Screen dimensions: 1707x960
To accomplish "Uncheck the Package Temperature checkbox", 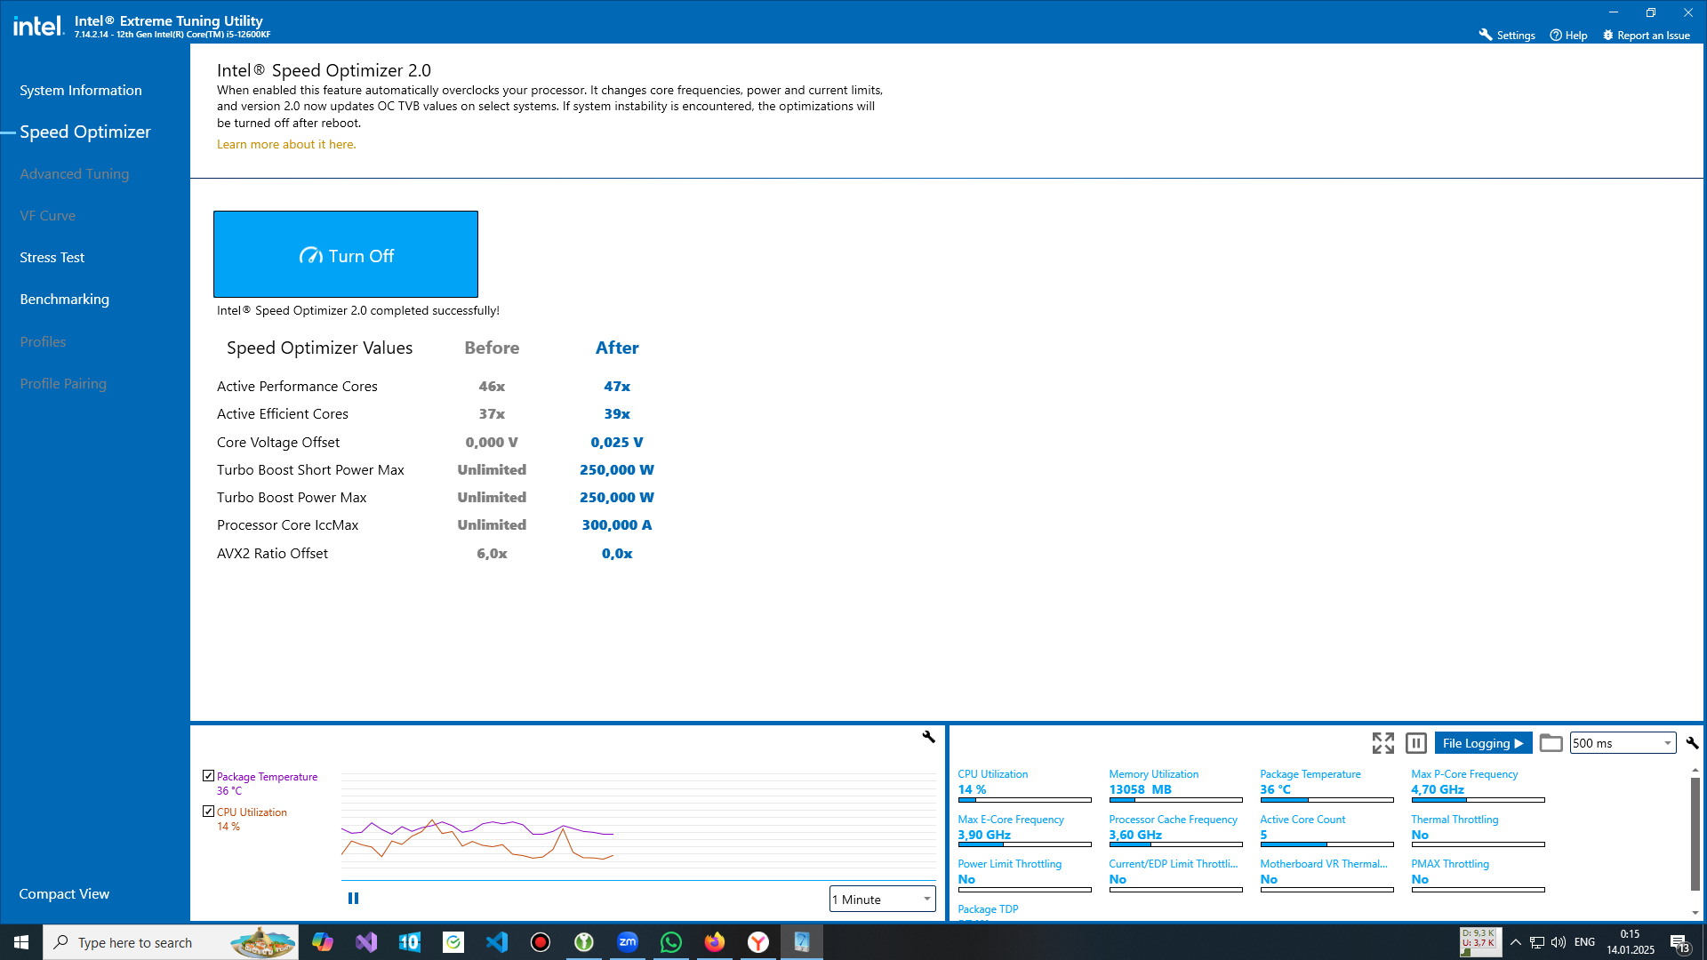I will pyautogui.click(x=209, y=776).
